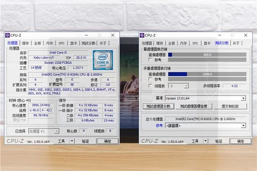257x171 pixels.
Task: Click the multi-thread score bar showing 2208.9
Action: coord(207,74)
